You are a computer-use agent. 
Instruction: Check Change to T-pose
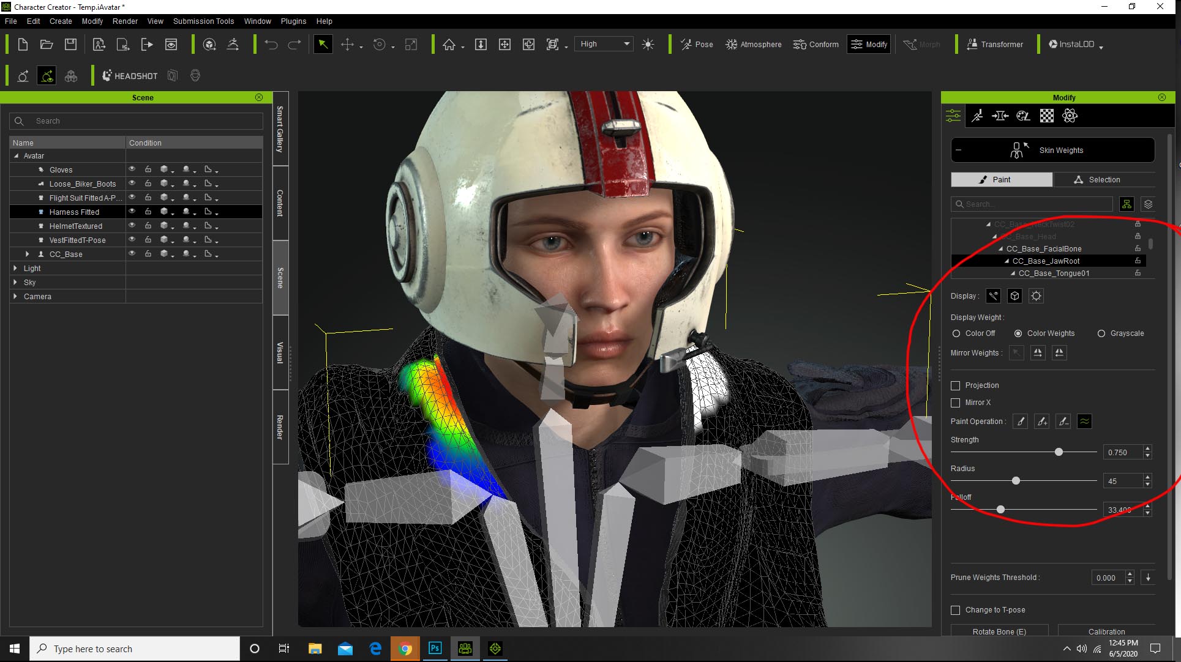point(955,610)
